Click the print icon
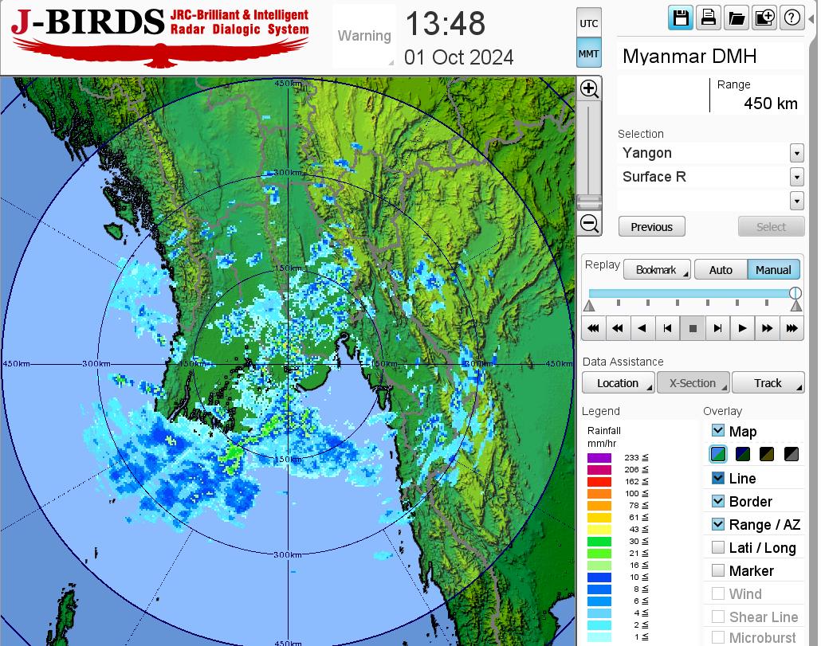 [708, 18]
